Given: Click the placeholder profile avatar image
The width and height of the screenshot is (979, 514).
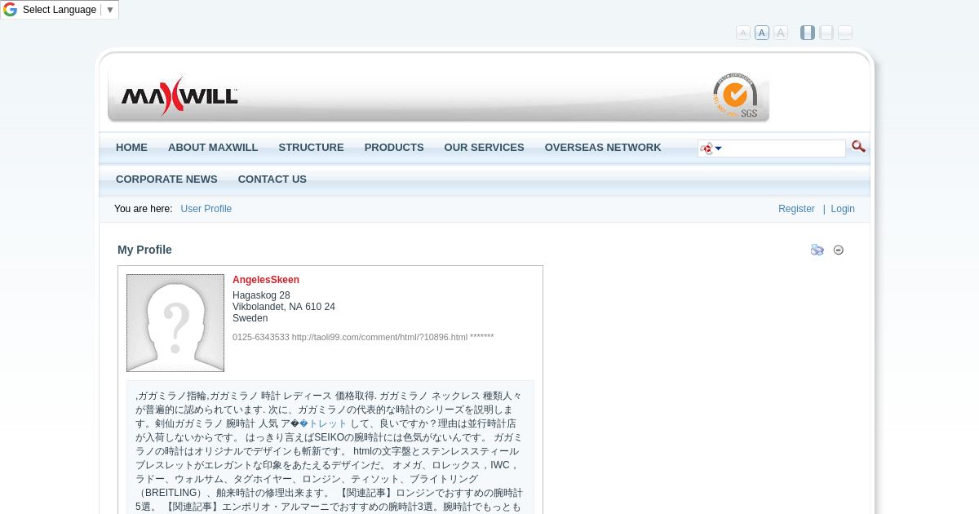Looking at the screenshot, I should coord(175,323).
